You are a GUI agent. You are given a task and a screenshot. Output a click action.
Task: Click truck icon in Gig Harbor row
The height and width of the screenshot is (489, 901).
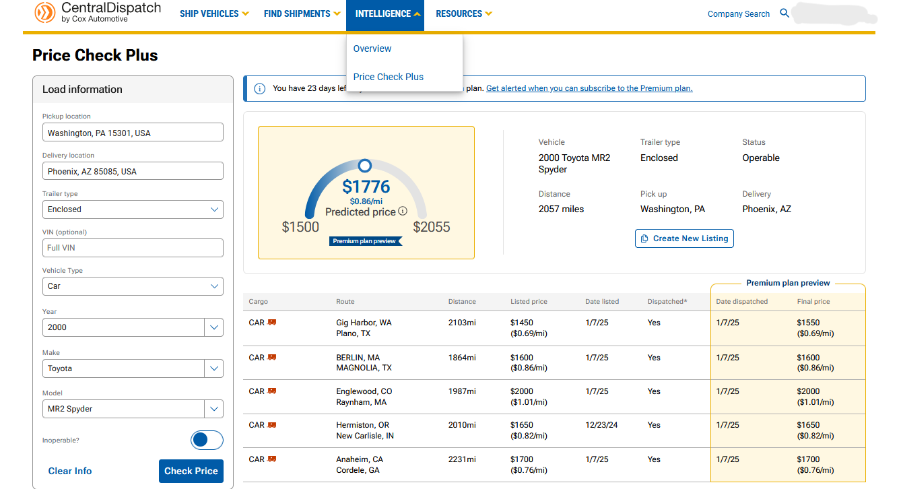coord(272,323)
